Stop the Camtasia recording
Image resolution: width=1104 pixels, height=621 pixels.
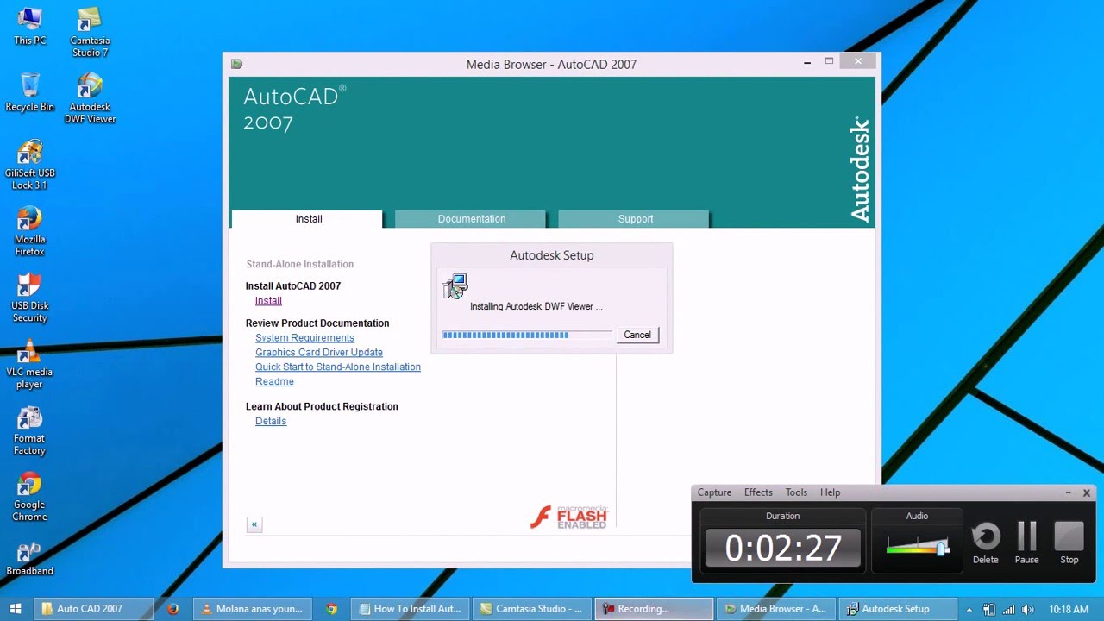click(x=1069, y=543)
